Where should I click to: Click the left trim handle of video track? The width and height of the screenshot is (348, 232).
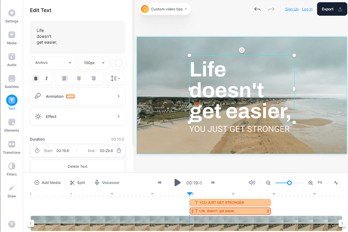pyautogui.click(x=30, y=223)
